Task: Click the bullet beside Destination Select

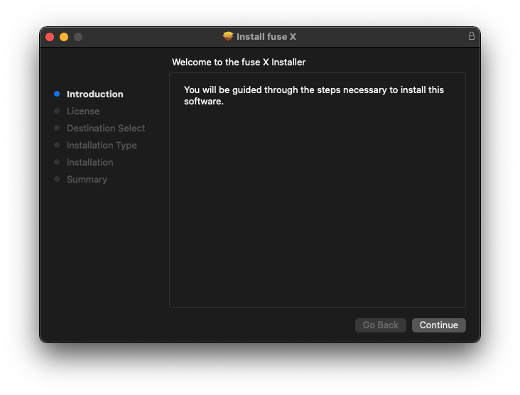Action: [57, 128]
